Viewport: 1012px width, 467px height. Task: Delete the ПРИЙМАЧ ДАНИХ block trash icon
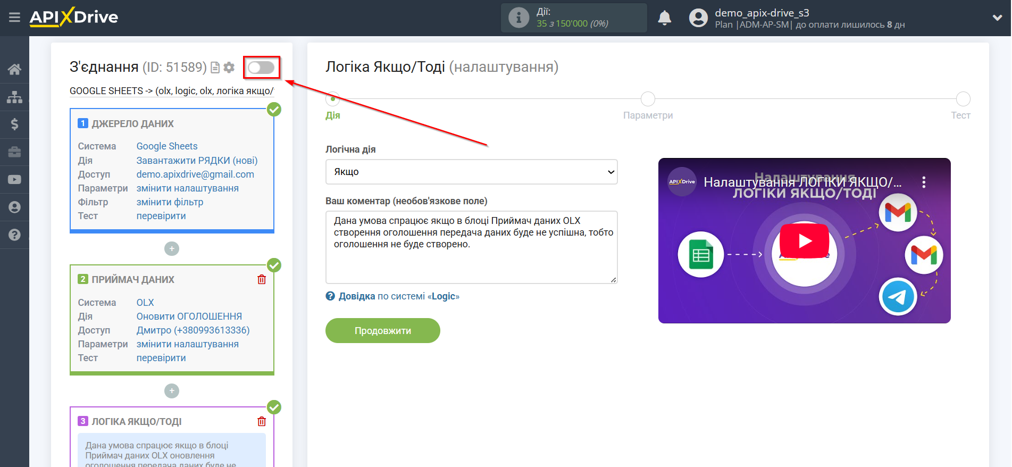click(x=262, y=279)
